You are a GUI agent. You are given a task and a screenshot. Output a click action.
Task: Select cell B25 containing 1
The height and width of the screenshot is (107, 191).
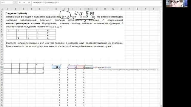pyautogui.click(x=16, y=72)
